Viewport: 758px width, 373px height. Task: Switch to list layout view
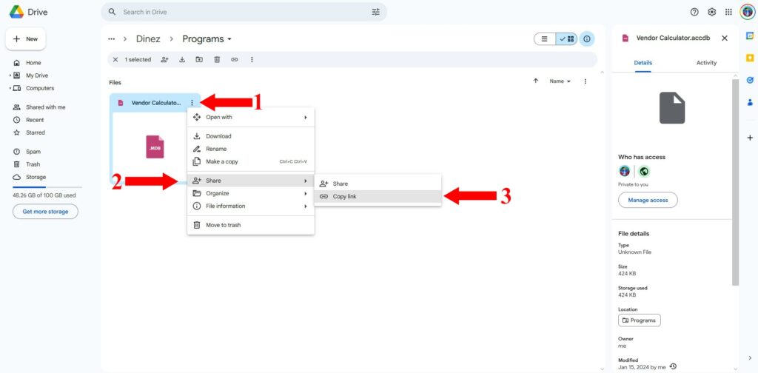tap(545, 39)
